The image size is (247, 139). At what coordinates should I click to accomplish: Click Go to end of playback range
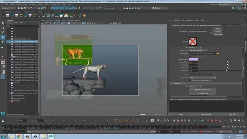(x=244, y=127)
